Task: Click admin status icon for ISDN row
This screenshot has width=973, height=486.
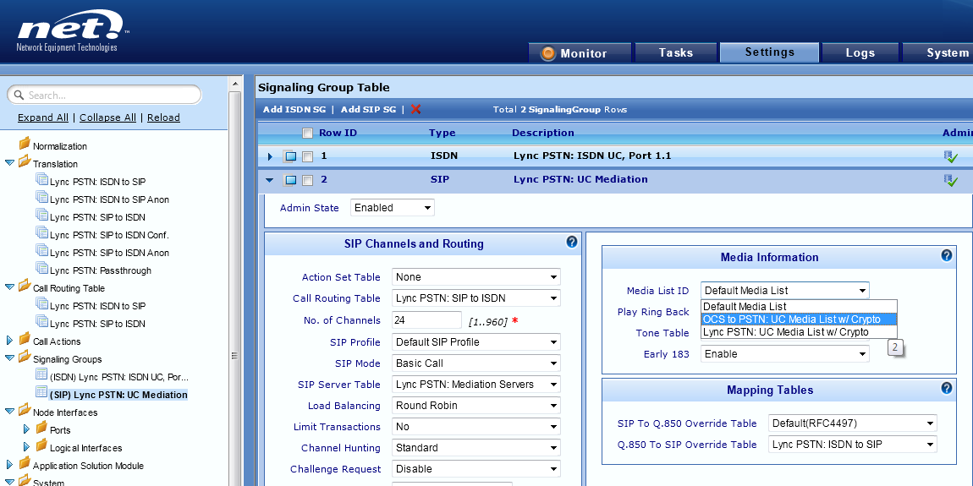Action: tap(951, 156)
